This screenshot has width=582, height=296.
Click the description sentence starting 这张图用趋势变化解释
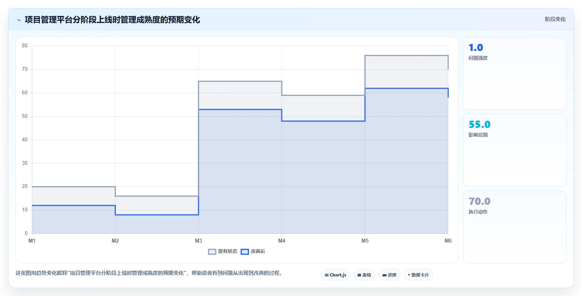(x=148, y=273)
